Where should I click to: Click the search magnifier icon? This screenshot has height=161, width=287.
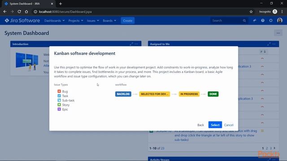tap(244, 21)
